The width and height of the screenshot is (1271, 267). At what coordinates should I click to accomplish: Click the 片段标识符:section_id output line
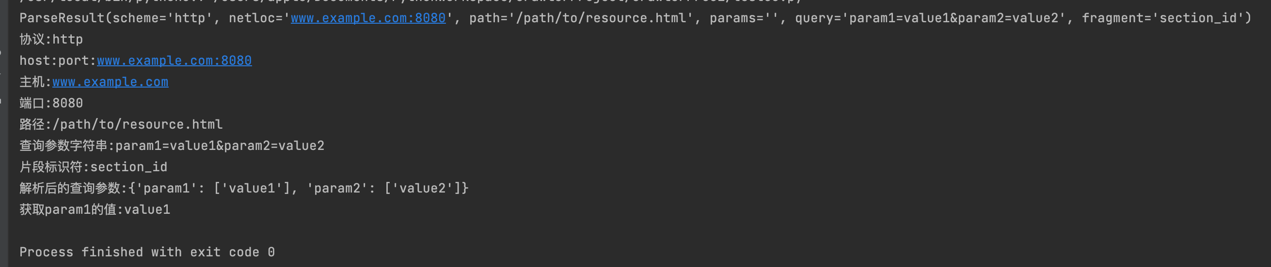[x=93, y=167]
